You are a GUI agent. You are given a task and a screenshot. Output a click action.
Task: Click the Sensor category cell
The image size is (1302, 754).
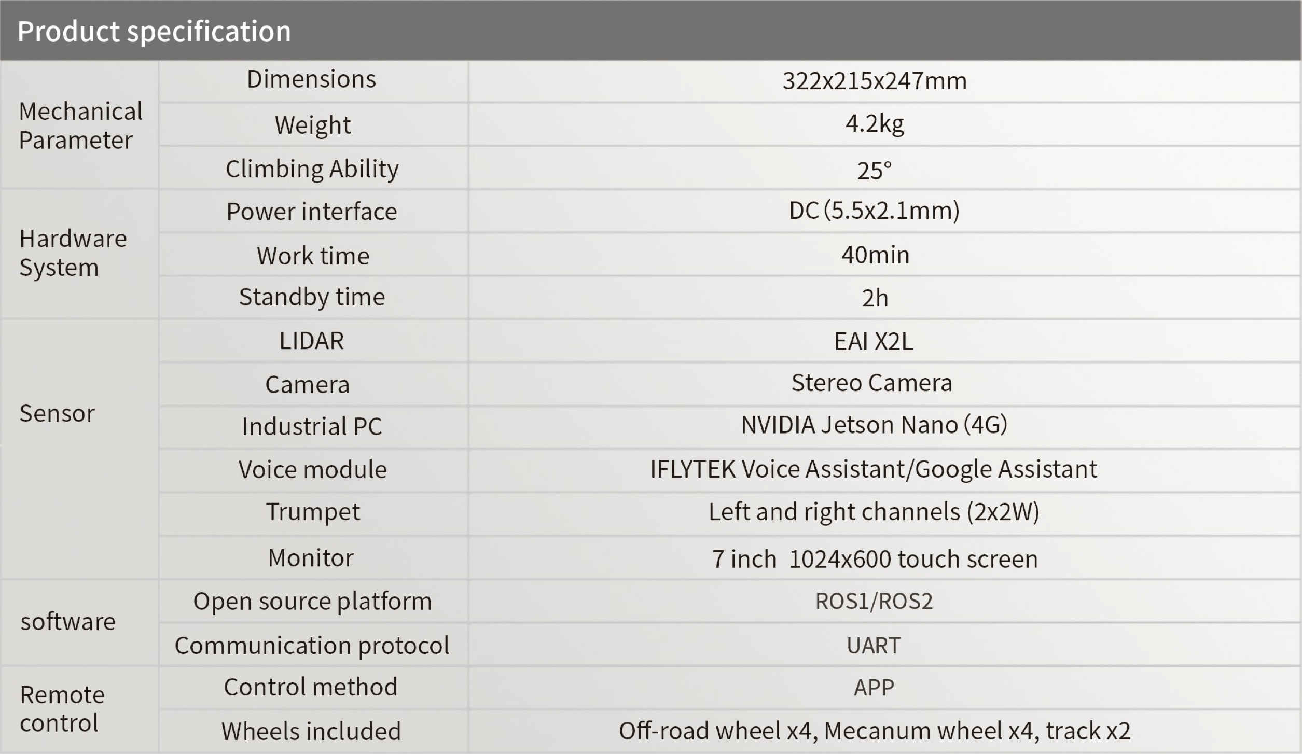click(57, 414)
